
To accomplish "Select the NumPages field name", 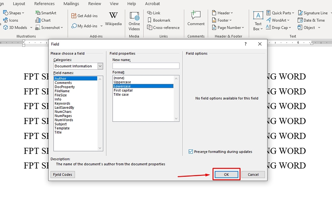I will tap(76, 116).
